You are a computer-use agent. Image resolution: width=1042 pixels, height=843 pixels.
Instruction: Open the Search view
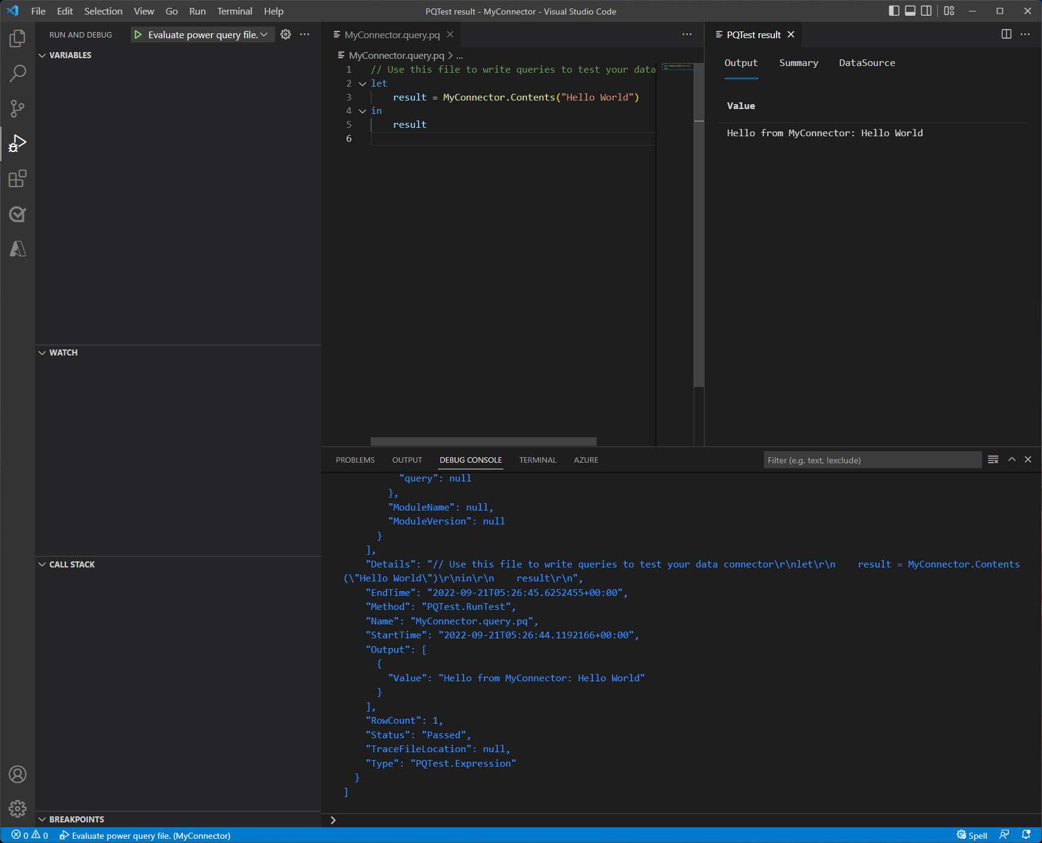point(18,73)
